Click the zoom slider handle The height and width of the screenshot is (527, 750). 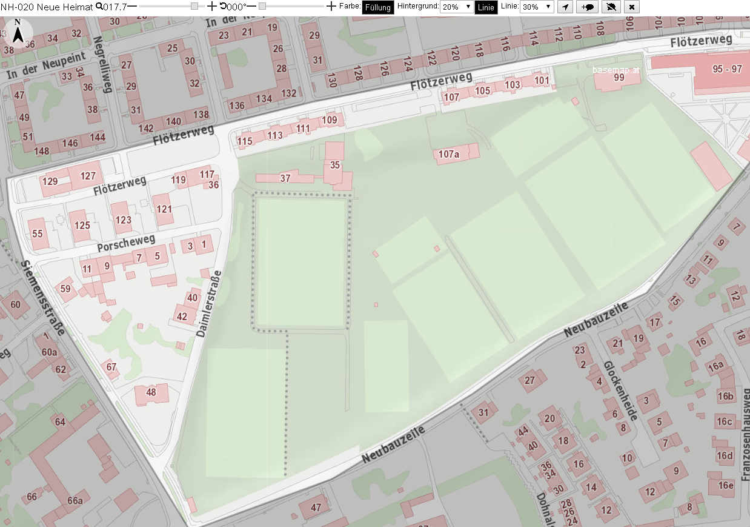[194, 6]
